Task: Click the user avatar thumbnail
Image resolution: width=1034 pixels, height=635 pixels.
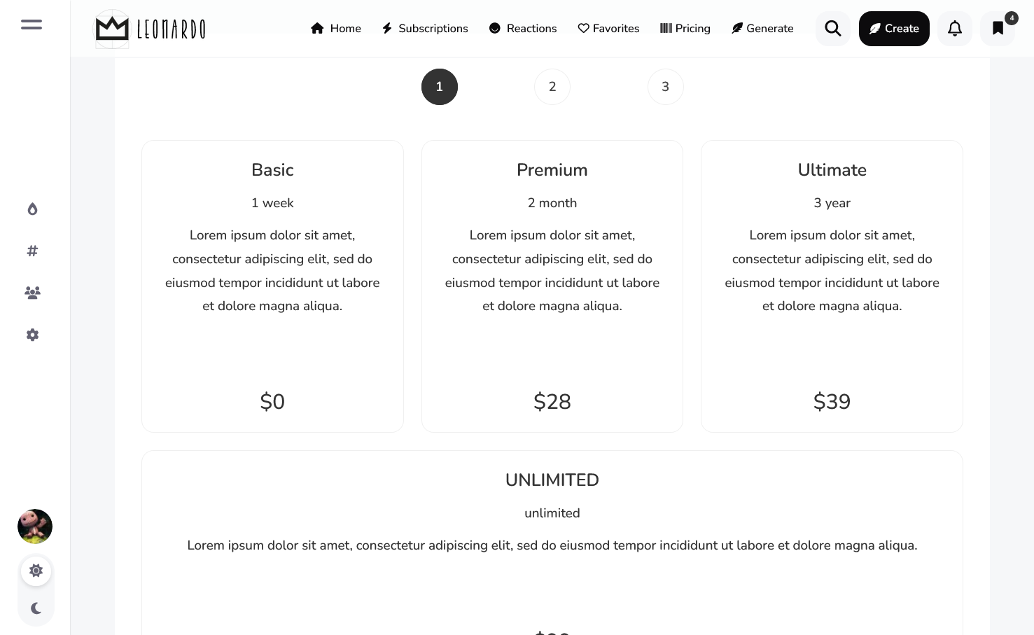Action: [x=35, y=526]
